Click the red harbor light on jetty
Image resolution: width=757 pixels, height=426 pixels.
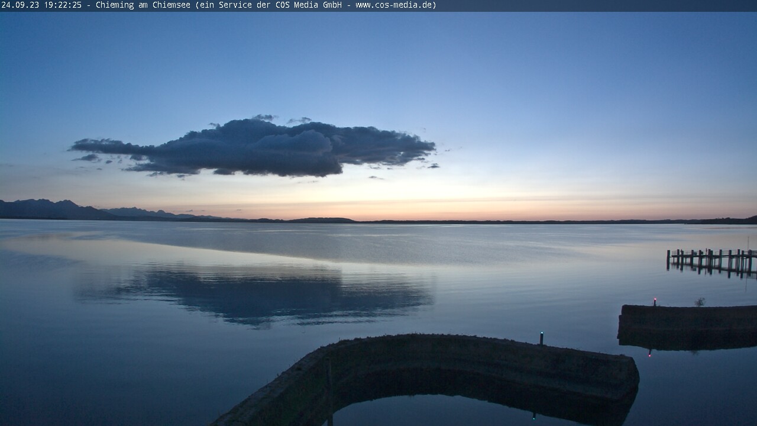point(655,301)
